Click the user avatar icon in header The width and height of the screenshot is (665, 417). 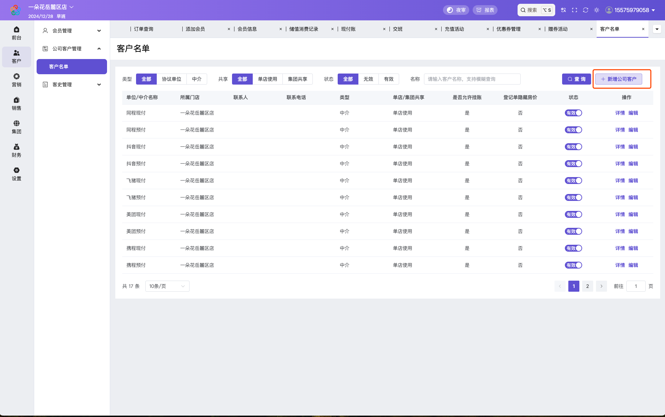[x=609, y=10]
